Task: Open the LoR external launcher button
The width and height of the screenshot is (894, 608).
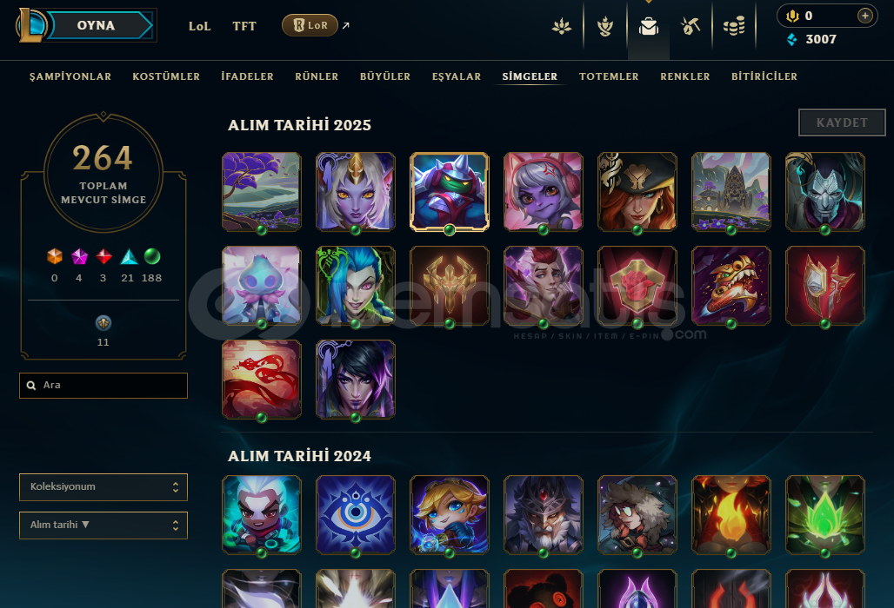Action: (310, 25)
